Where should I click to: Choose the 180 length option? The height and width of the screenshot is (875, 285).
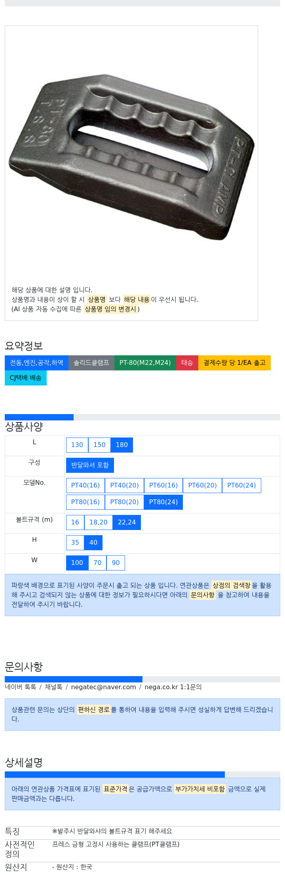(x=122, y=445)
